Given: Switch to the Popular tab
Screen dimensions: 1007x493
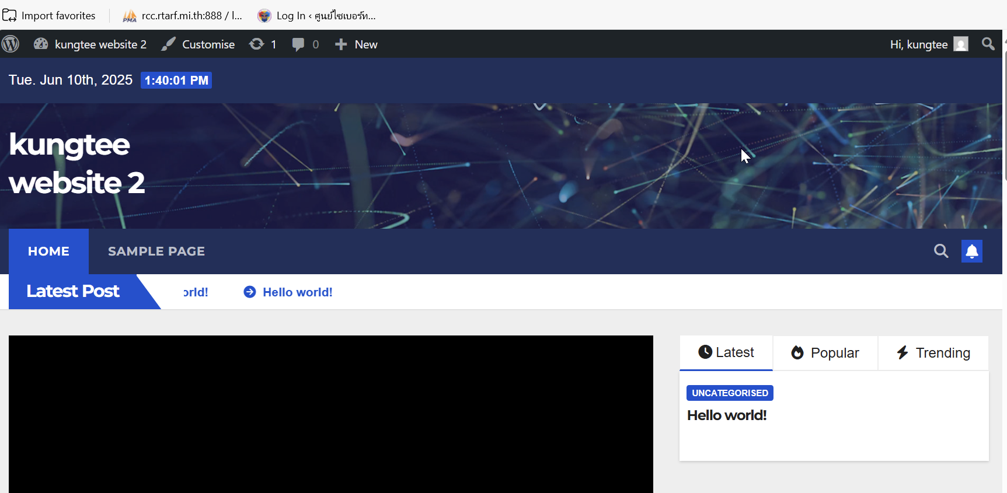Looking at the screenshot, I should [x=825, y=353].
